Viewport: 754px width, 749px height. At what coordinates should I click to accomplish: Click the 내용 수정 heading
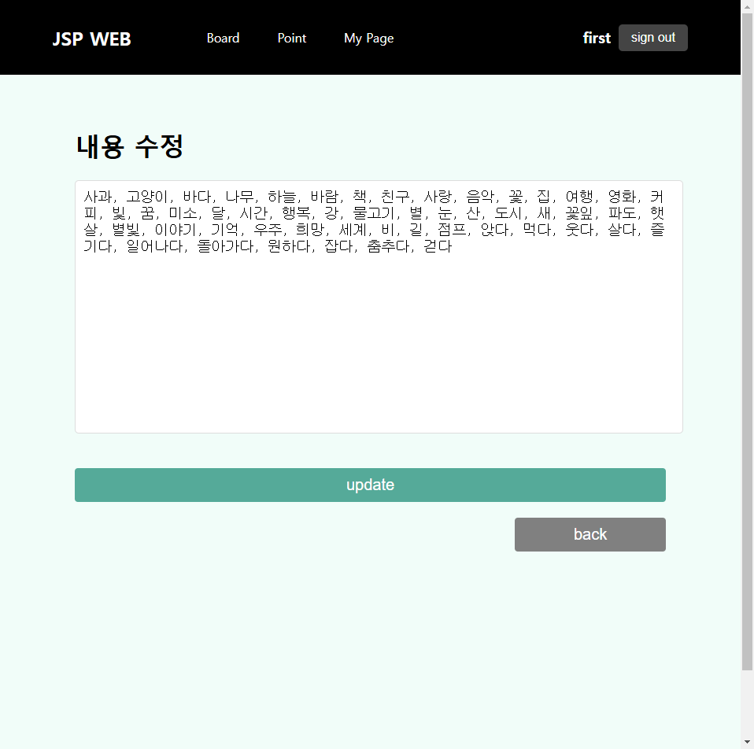130,145
